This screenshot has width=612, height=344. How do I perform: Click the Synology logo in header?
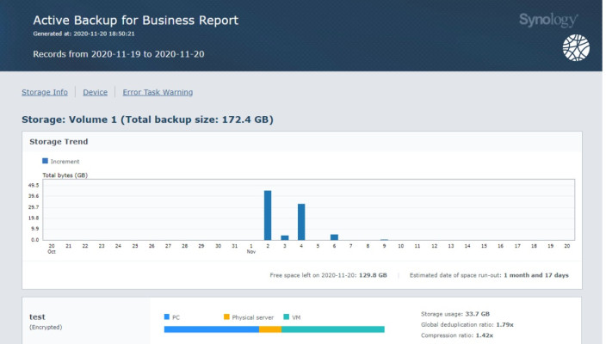pyautogui.click(x=548, y=20)
